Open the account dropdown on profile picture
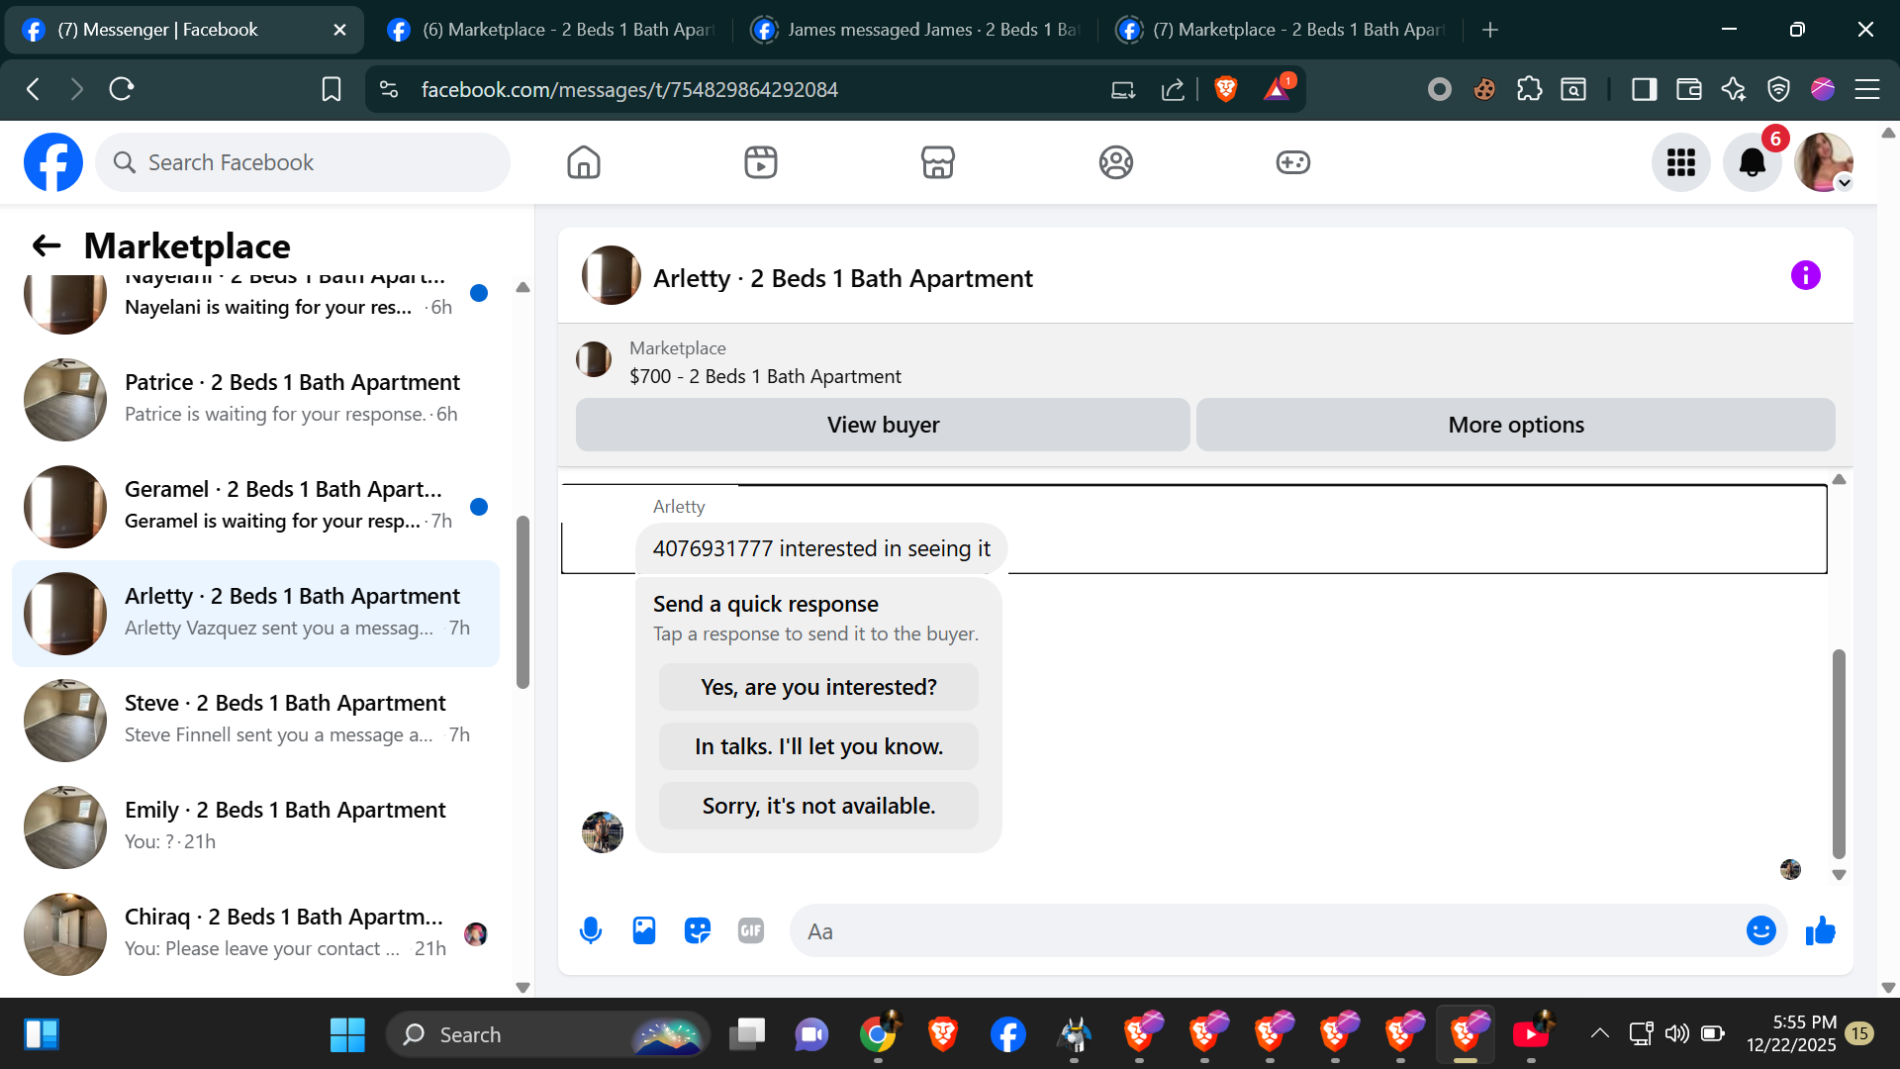This screenshot has width=1900, height=1069. [1844, 183]
